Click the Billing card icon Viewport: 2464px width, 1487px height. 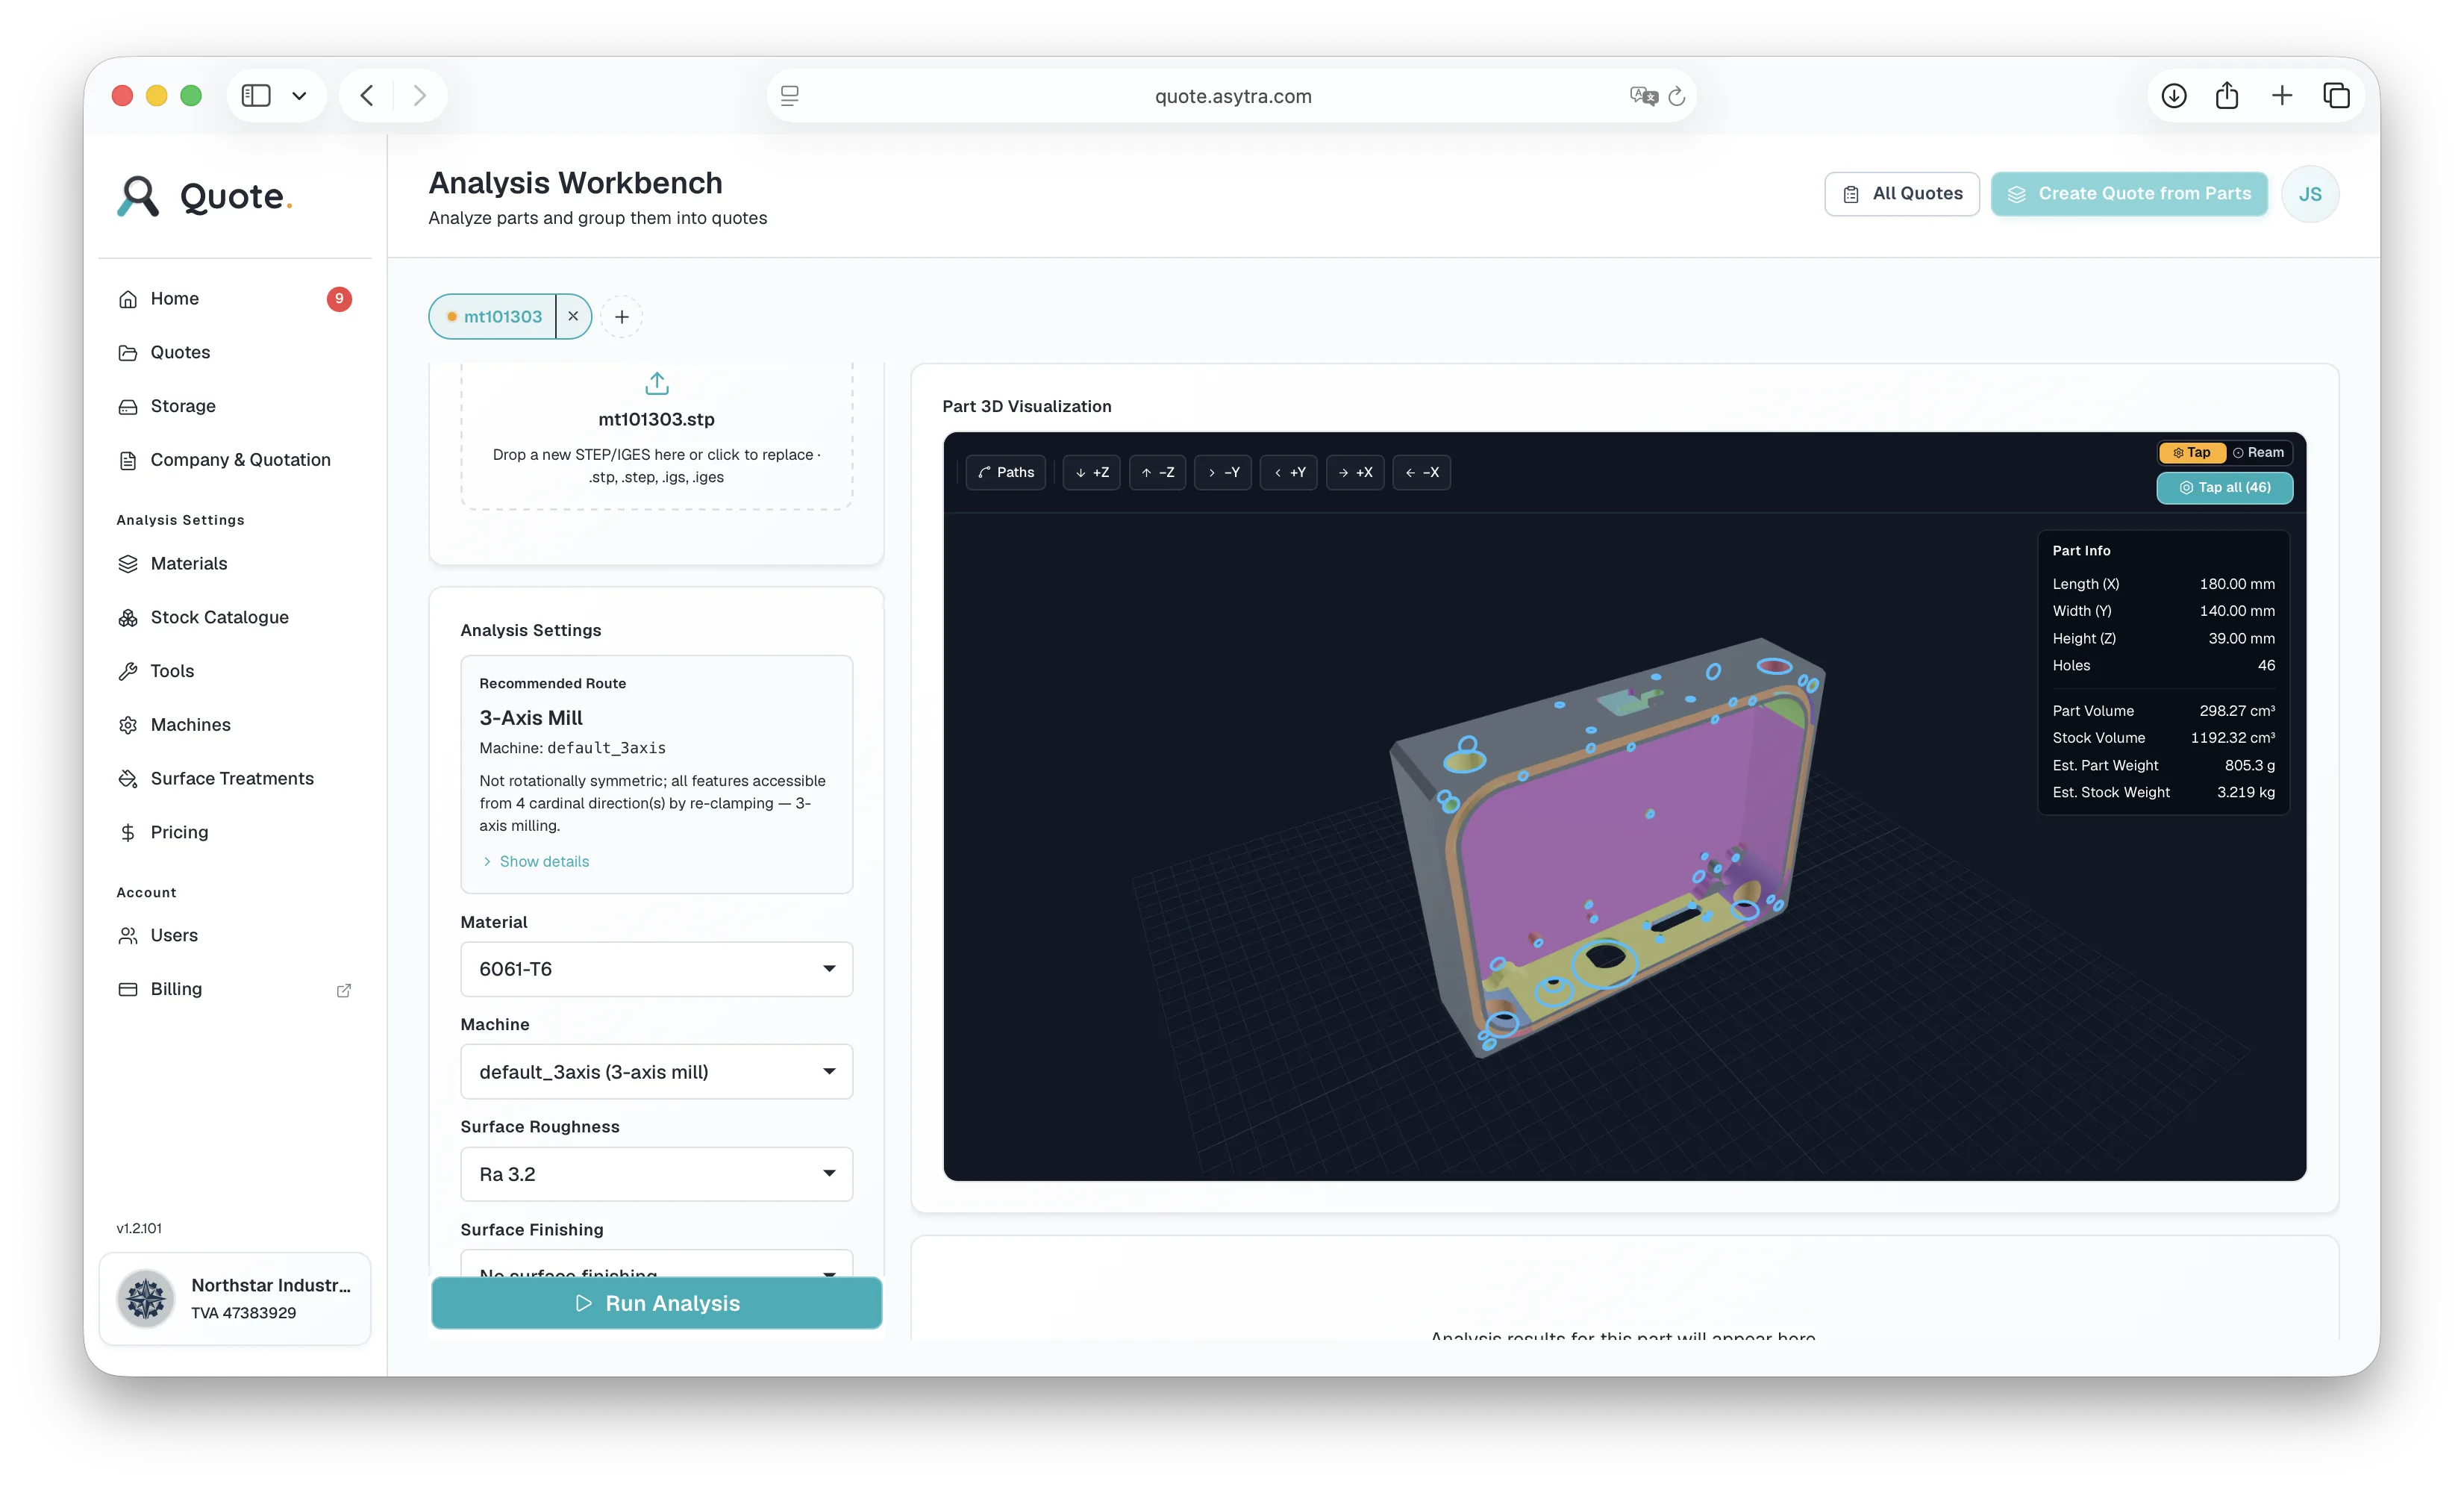(x=128, y=988)
